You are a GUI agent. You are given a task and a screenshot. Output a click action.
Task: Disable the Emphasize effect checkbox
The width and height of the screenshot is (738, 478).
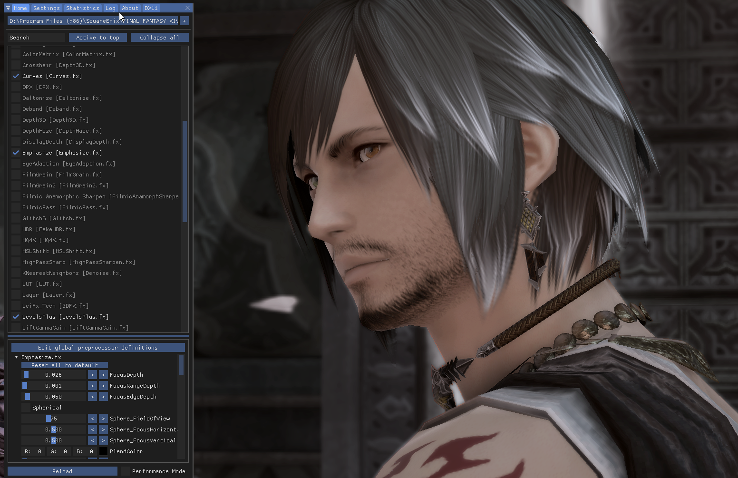click(x=16, y=153)
